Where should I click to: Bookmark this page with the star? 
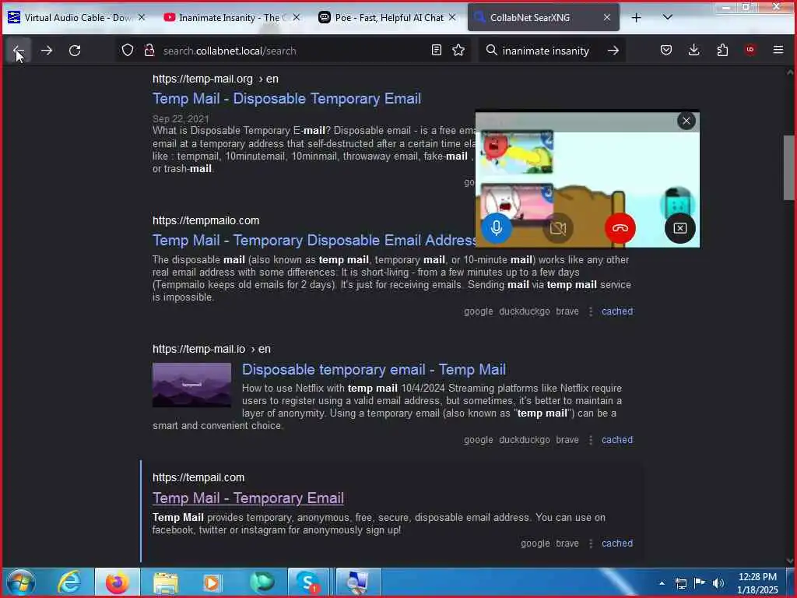pos(458,51)
